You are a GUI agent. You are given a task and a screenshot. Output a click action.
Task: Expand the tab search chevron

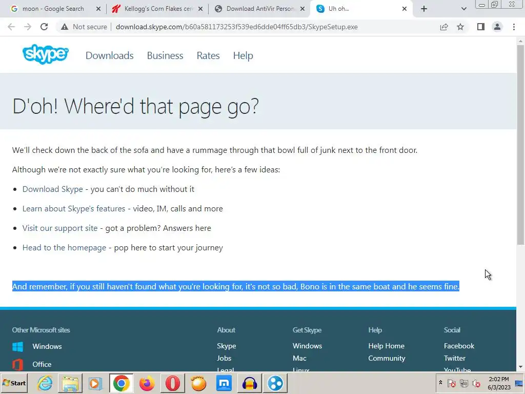(463, 9)
